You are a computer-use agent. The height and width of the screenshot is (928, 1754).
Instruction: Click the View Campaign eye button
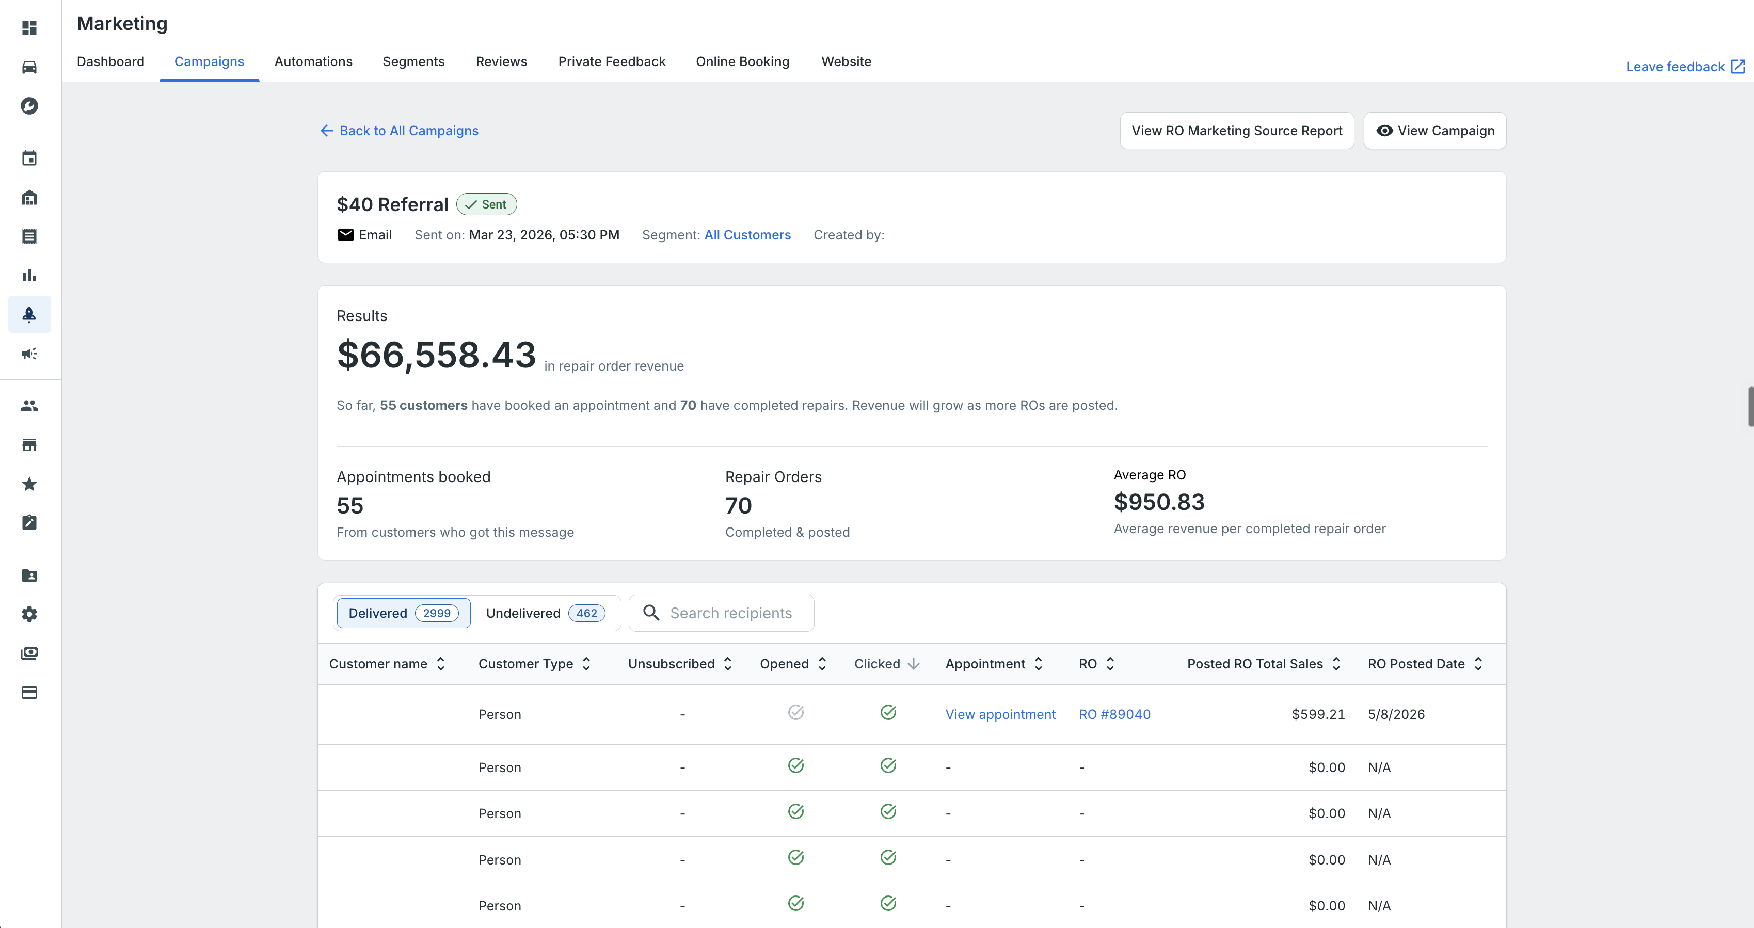coord(1434,131)
